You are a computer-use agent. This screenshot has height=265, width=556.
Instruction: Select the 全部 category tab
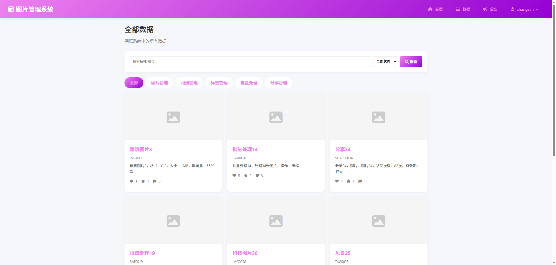click(134, 83)
